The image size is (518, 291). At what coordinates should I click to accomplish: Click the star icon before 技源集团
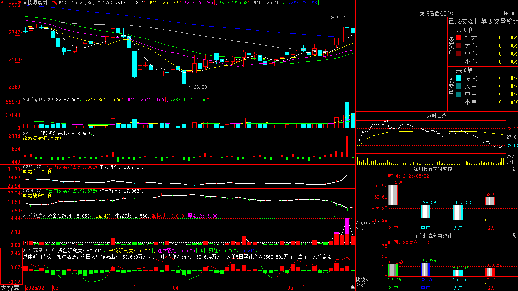coord(25,3)
